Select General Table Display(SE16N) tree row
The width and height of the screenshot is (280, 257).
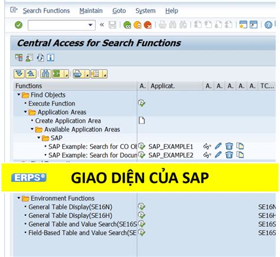coord(70,207)
